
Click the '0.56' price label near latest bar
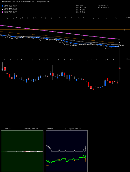click(x=122, y=45)
